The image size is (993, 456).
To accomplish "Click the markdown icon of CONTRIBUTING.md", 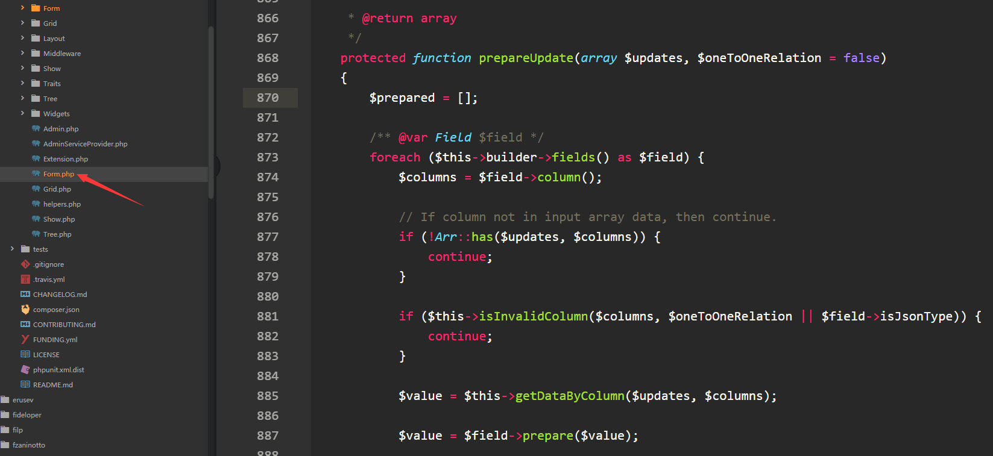I will (x=25, y=324).
